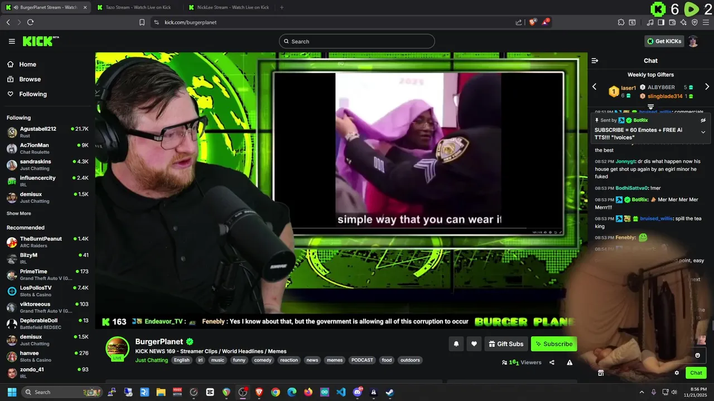Open Firefox from taskbar

(308, 392)
